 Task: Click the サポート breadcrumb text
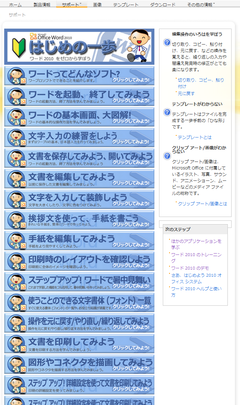pos(17,15)
